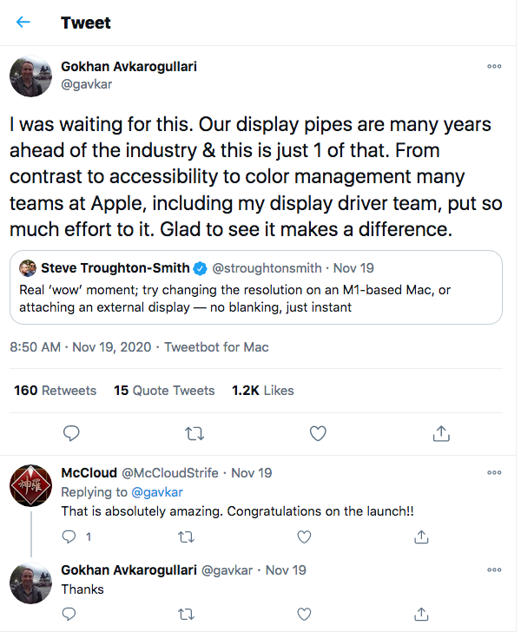521x632 pixels.
Task: Share McCloud's reply tweet
Action: (421, 537)
